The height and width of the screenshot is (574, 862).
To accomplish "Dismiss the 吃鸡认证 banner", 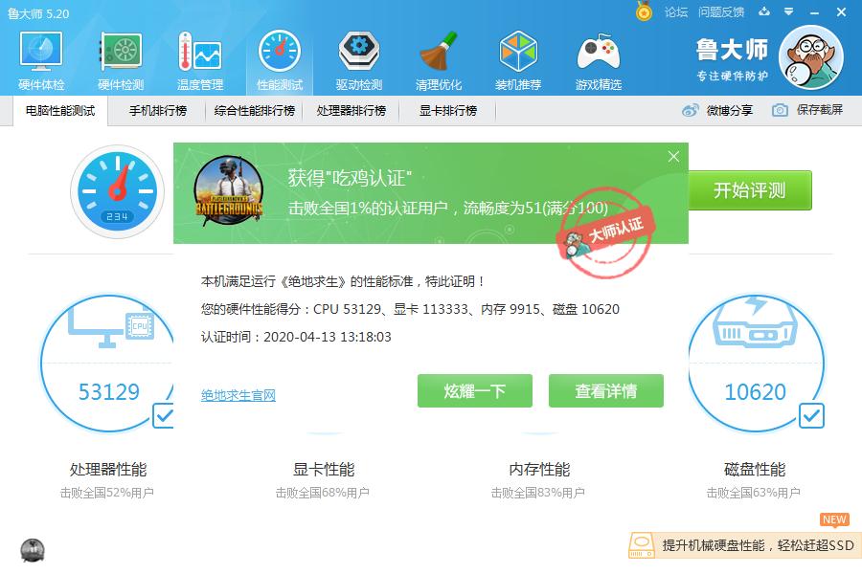I will tap(673, 156).
